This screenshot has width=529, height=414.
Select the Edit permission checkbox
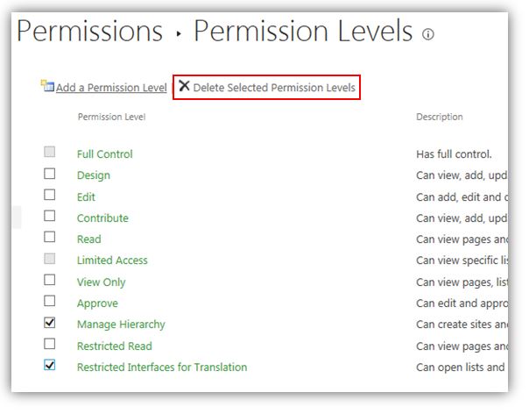click(x=50, y=195)
